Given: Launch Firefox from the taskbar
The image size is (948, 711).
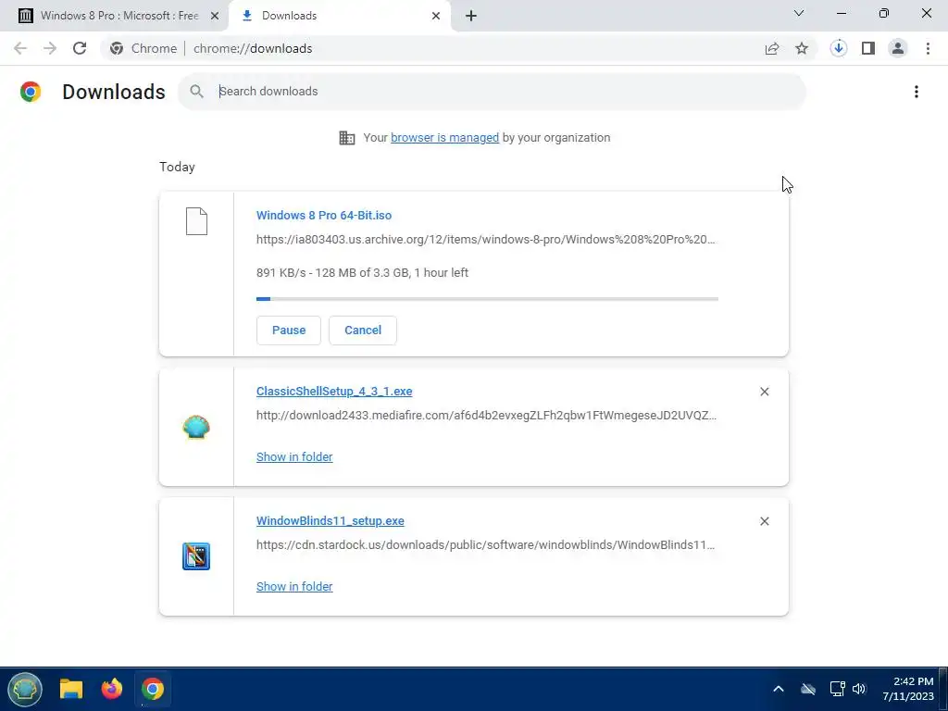Looking at the screenshot, I should click(x=112, y=689).
